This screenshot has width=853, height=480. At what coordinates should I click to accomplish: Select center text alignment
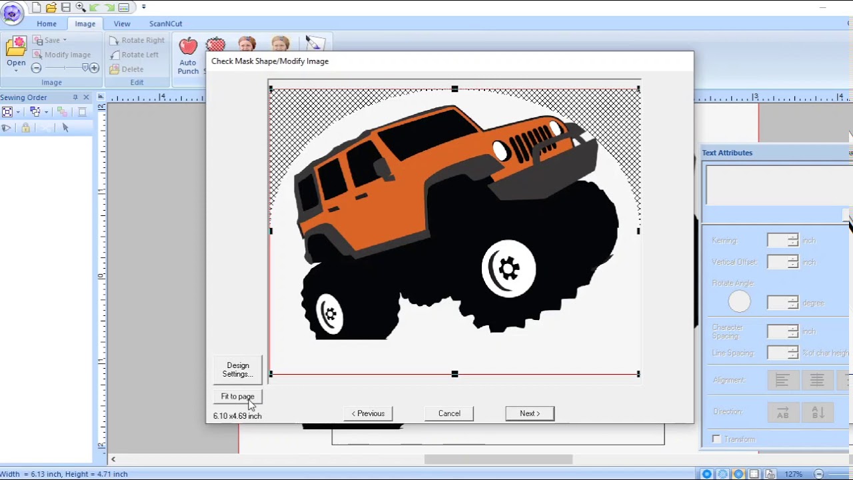pyautogui.click(x=818, y=380)
